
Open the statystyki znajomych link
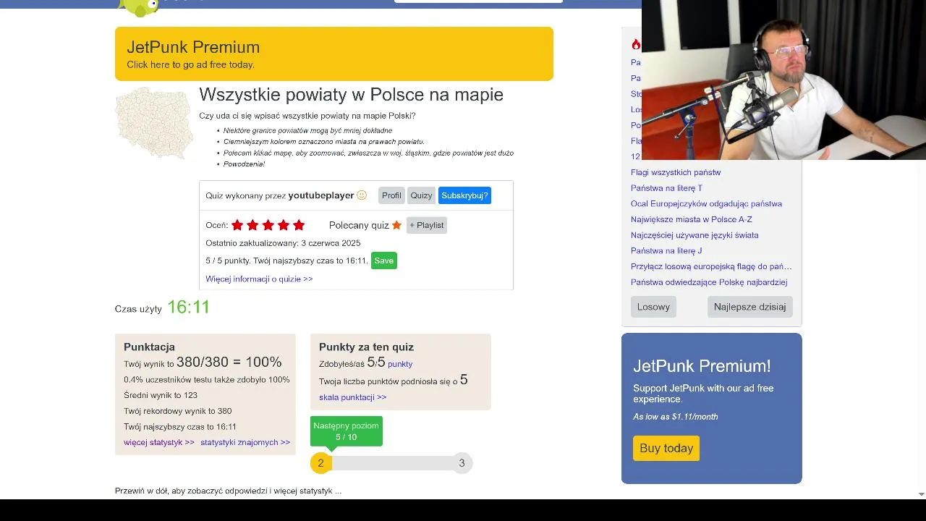[245, 442]
